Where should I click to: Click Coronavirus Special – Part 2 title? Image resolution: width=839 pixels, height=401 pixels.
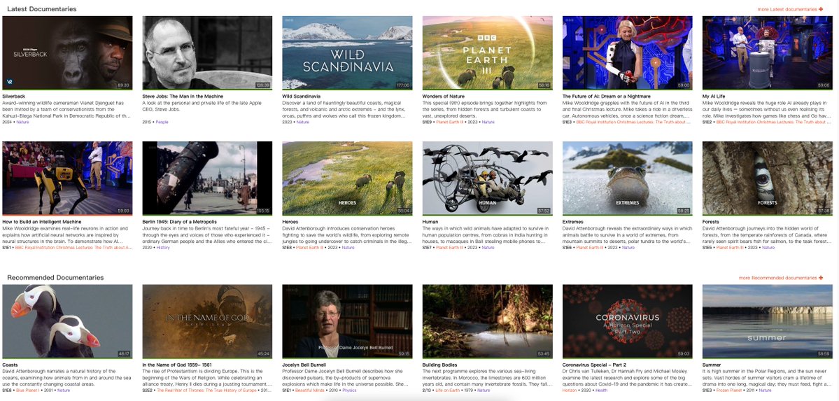click(x=594, y=365)
